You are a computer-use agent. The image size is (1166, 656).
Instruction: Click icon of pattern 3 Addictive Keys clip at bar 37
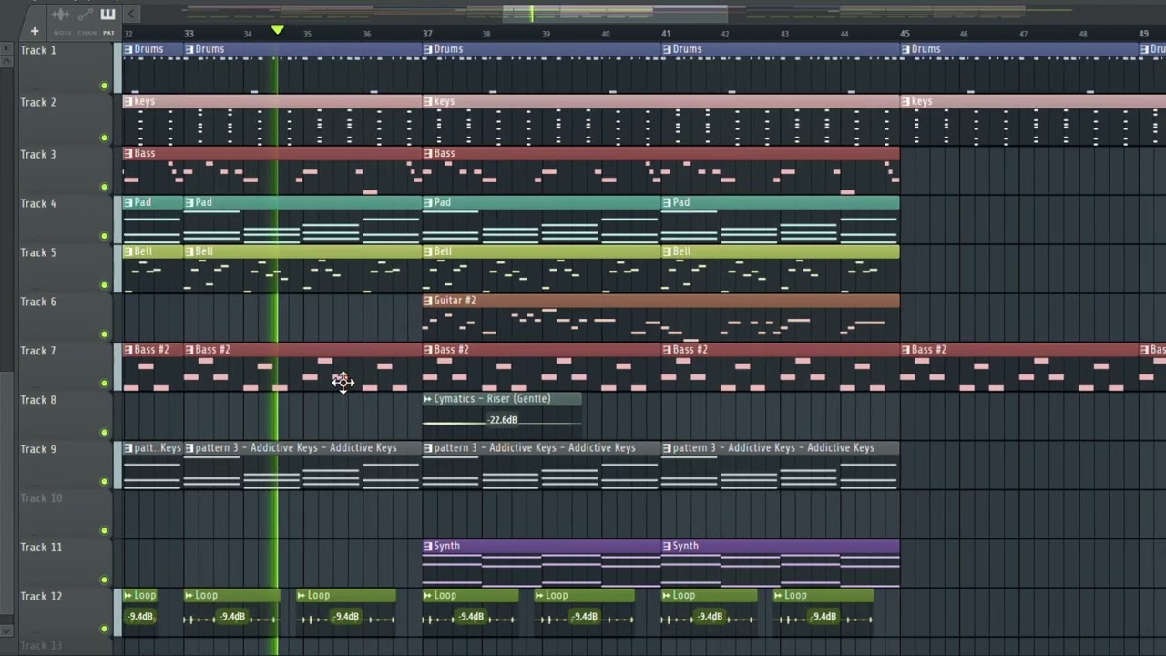pyautogui.click(x=428, y=448)
